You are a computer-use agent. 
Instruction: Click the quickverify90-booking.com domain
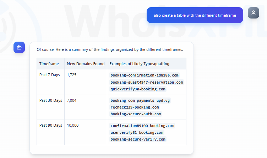[138, 89]
